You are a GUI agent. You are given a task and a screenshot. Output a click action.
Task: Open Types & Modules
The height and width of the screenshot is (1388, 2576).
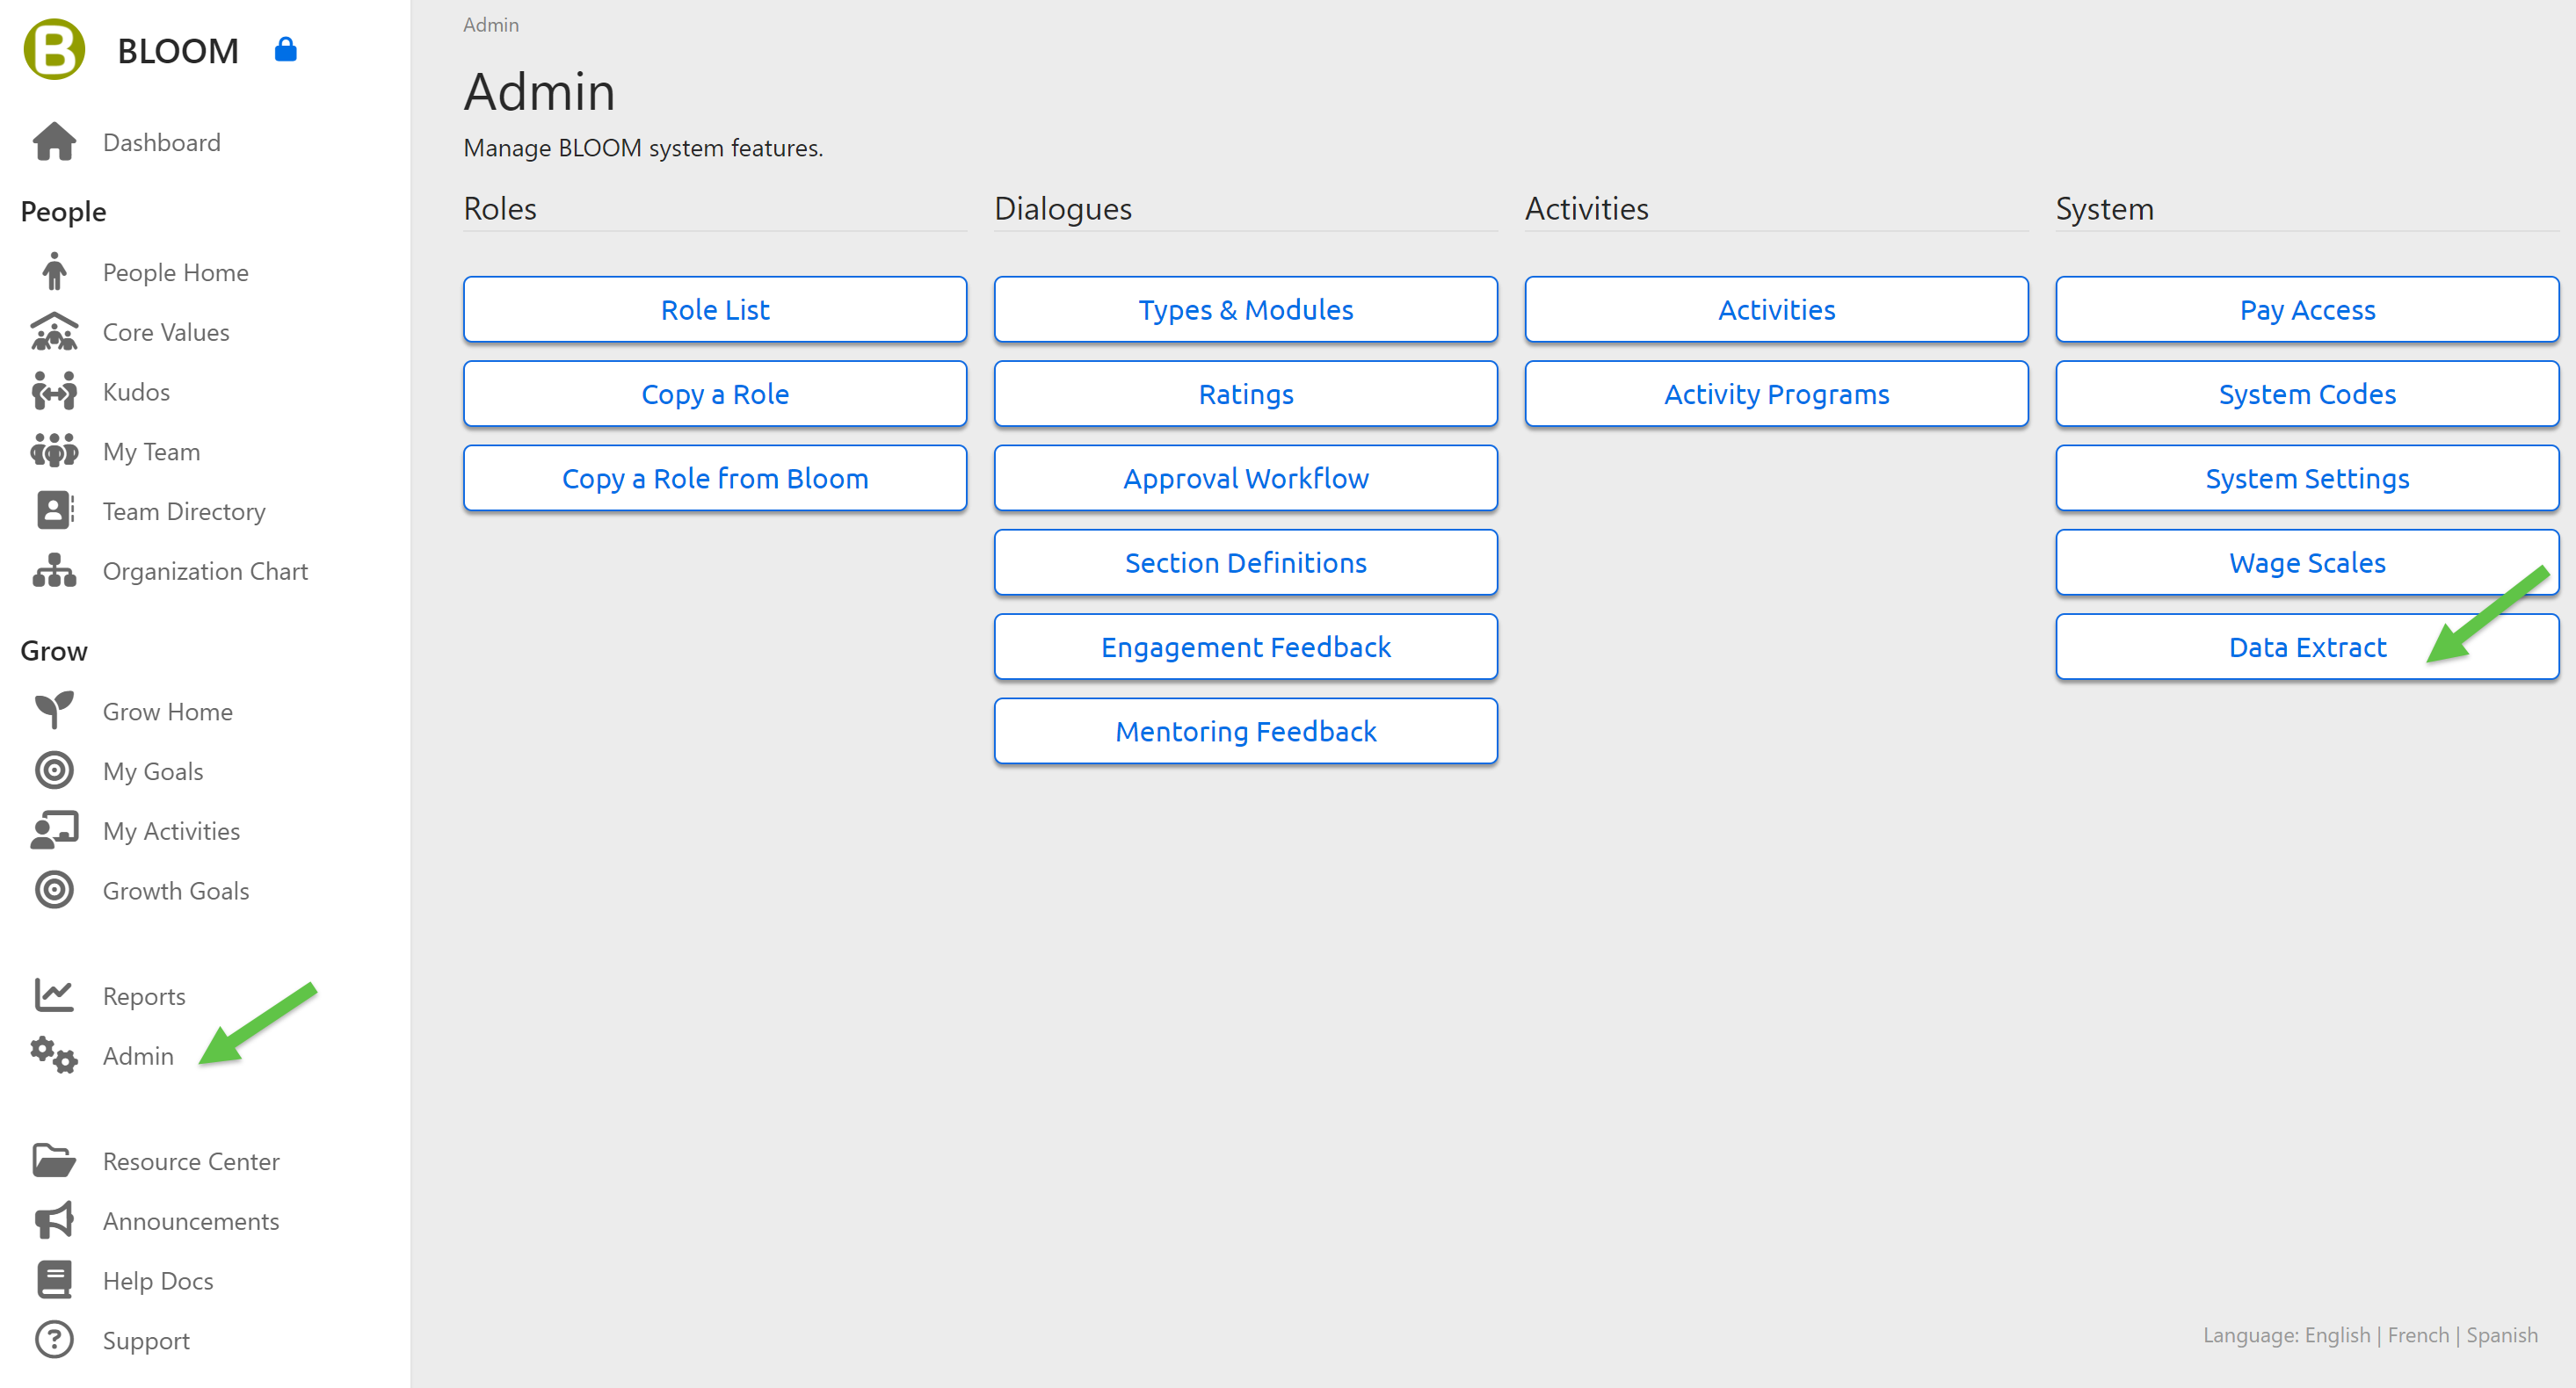click(x=1246, y=308)
